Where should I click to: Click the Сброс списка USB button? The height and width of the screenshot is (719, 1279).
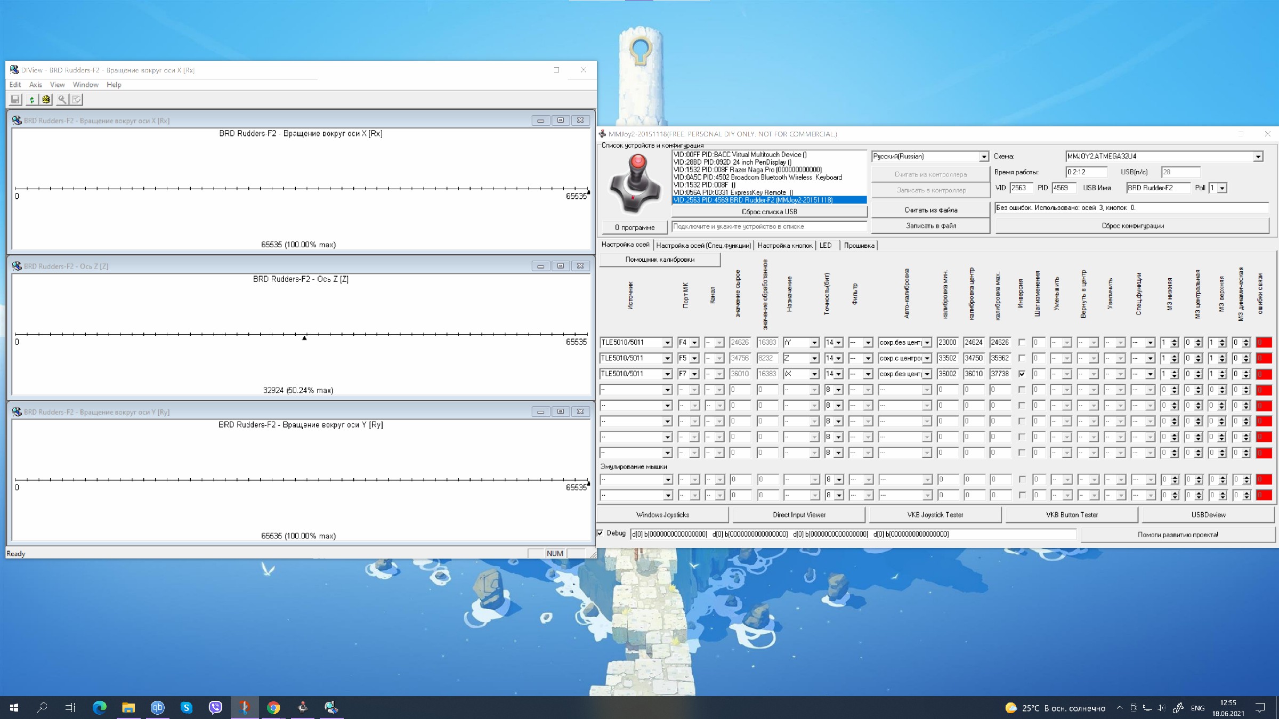(x=769, y=212)
